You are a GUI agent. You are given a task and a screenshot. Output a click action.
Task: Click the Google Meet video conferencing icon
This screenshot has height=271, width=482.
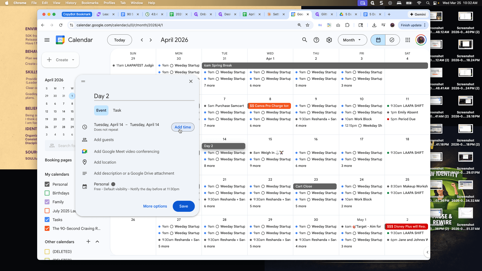(85, 152)
